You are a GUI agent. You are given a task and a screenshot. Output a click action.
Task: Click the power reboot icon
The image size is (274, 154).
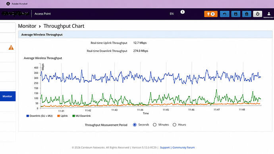click(x=258, y=14)
